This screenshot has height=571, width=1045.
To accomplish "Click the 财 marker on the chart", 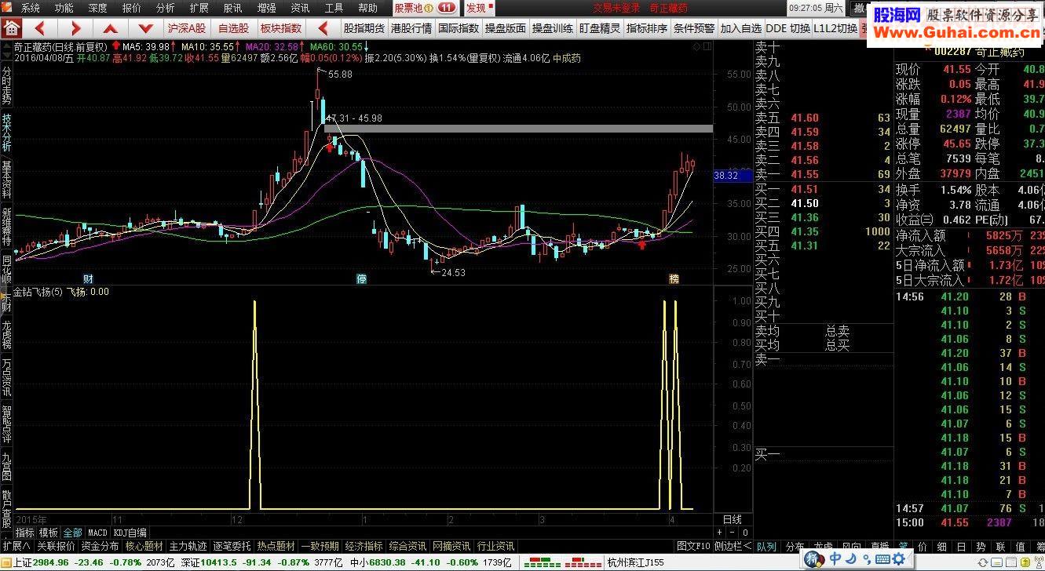I will [89, 278].
